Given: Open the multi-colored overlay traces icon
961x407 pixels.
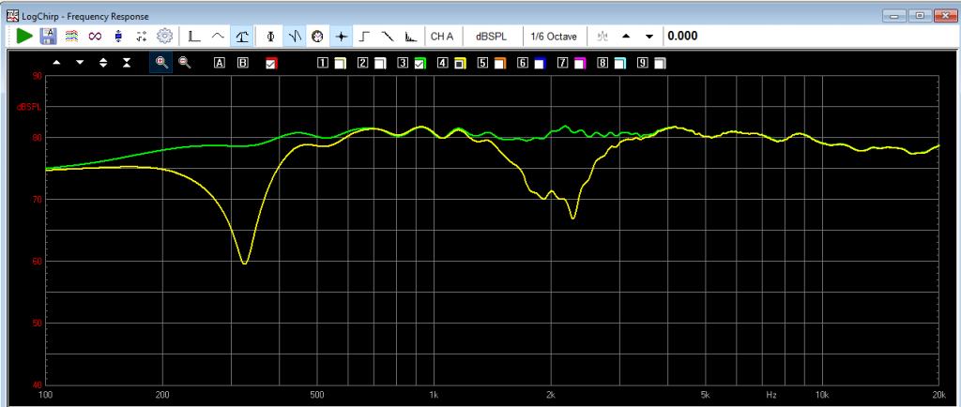Looking at the screenshot, I should [x=71, y=37].
